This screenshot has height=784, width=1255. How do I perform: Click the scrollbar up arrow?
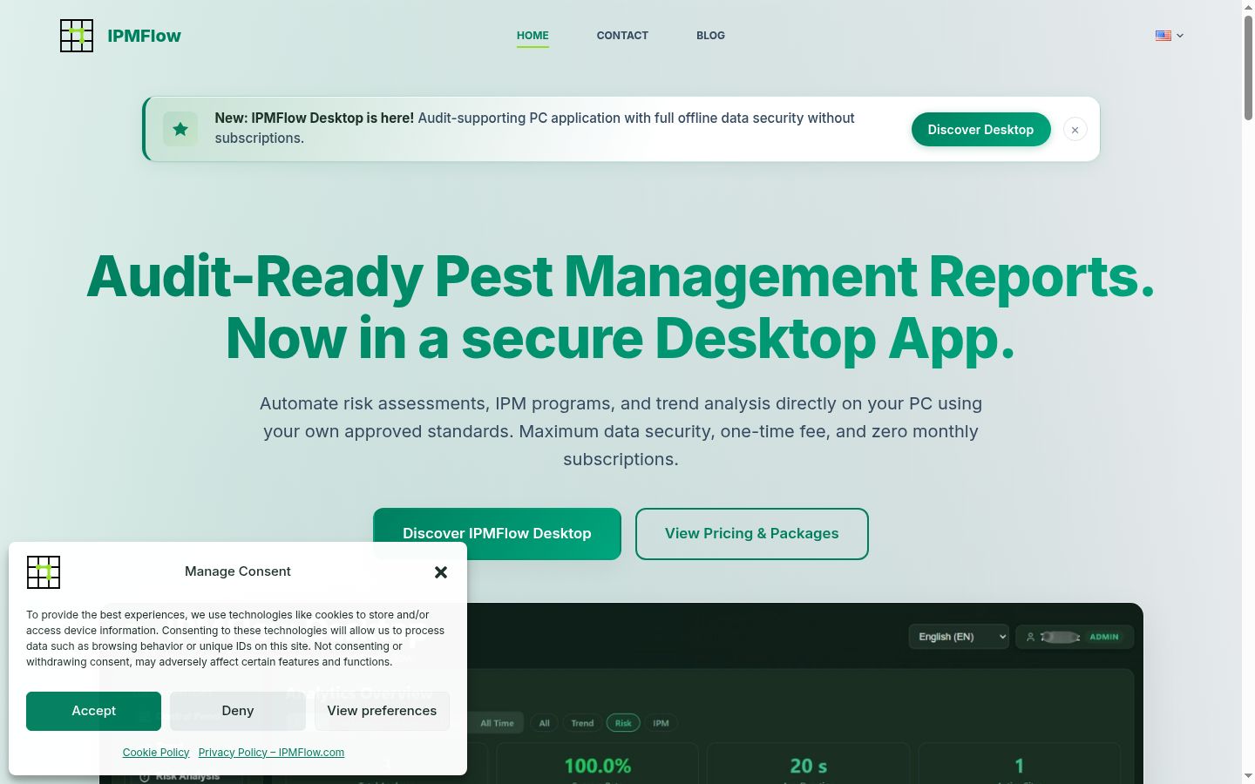click(x=1248, y=6)
